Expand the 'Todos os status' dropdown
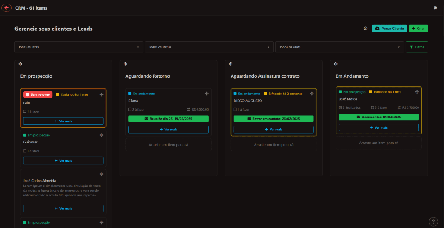Screen dimensions: 444x228 click(x=209, y=47)
